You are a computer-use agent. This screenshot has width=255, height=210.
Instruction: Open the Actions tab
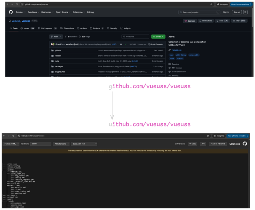pyautogui.click(x=82, y=28)
